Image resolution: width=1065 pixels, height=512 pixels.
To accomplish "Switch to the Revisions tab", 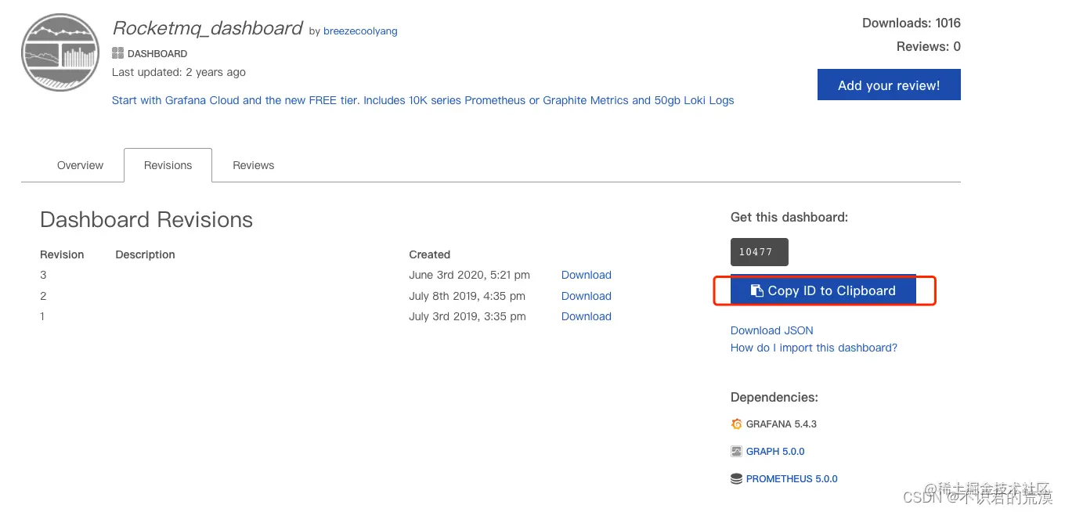I will (x=168, y=165).
